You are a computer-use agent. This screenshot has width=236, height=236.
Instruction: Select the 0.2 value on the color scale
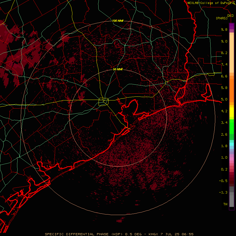[224, 169]
